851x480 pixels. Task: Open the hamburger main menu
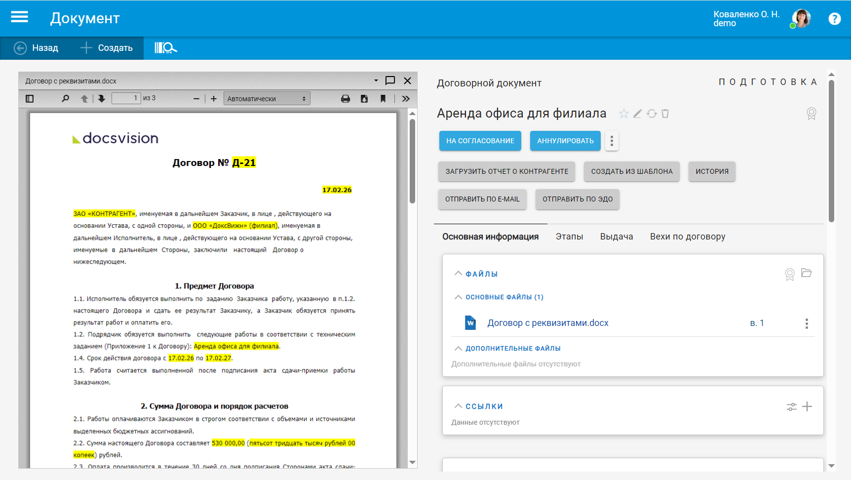coord(19,18)
